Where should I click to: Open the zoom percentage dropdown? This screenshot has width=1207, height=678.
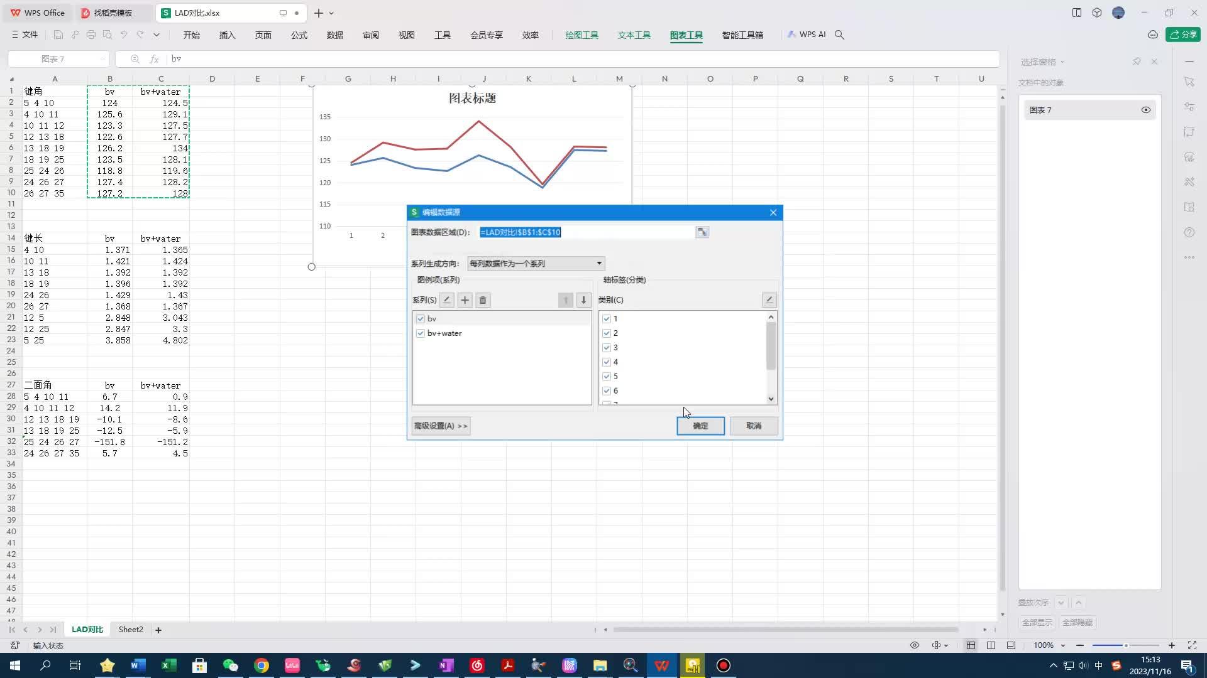tap(1063, 645)
